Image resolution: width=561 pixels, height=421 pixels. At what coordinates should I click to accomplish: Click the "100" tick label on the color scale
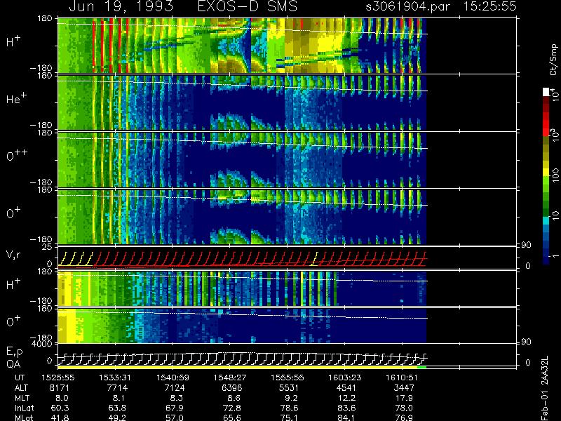click(x=555, y=176)
